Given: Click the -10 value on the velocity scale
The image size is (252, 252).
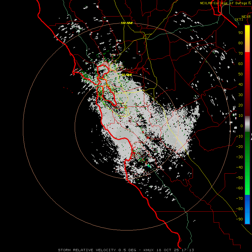Looking at the screenshot, I should coord(239,136).
